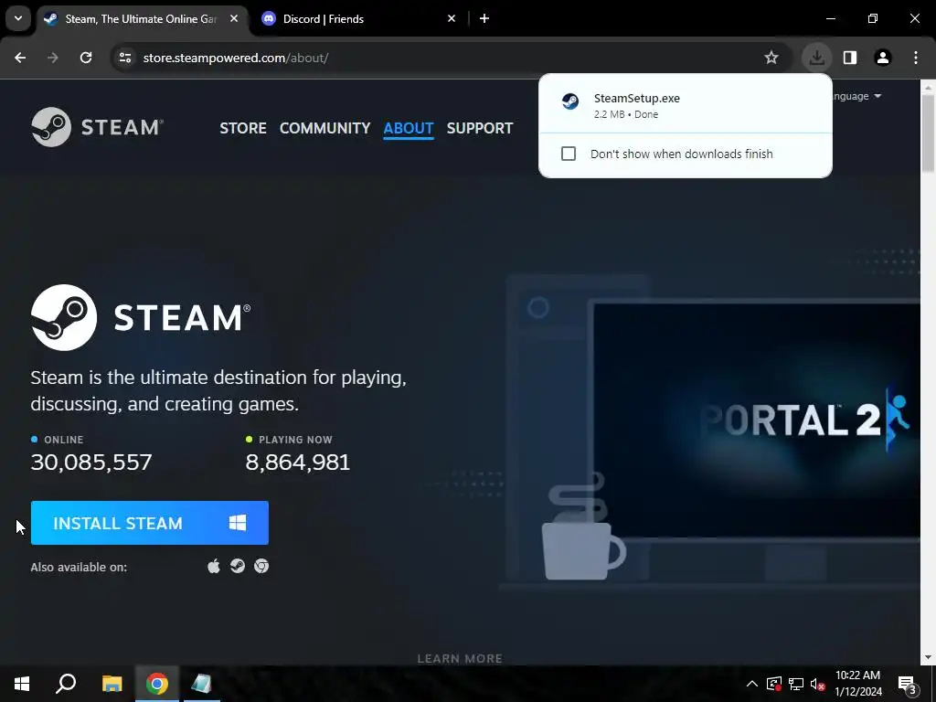Switch to the Steam tab
The image size is (936, 702).
pos(142,18)
